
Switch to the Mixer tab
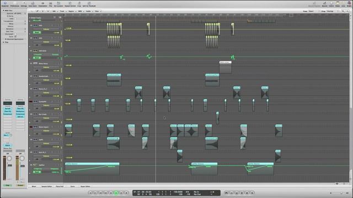coord(34,186)
